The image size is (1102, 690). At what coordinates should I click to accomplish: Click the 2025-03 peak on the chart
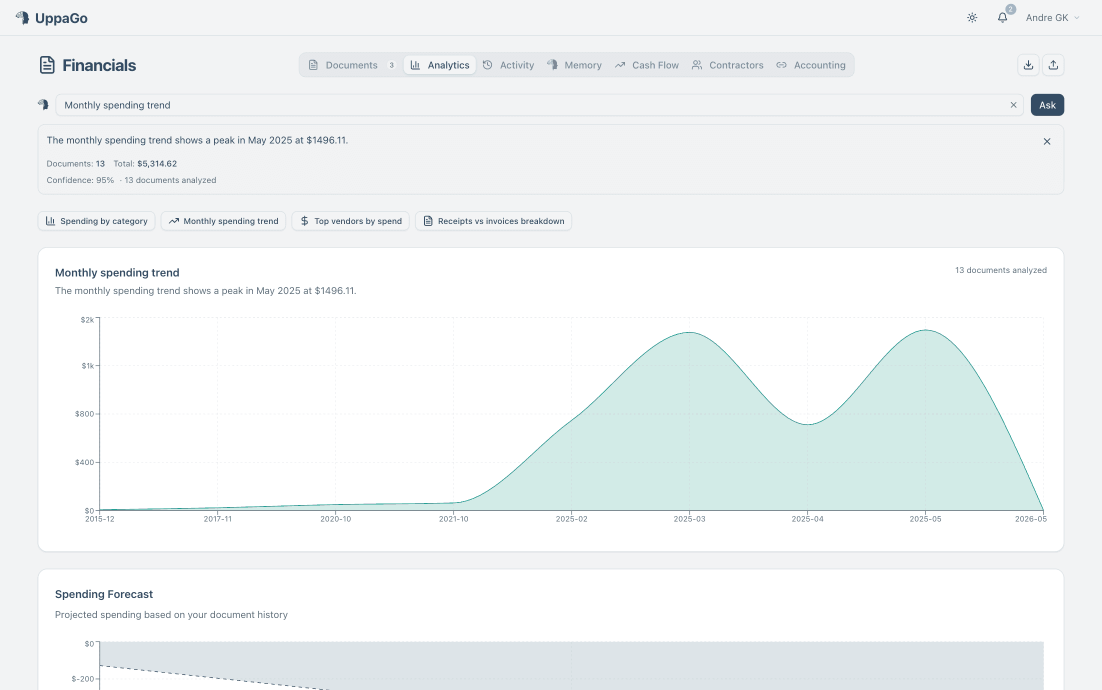(689, 332)
